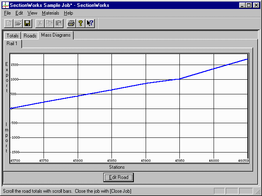Image resolution: width=262 pixels, height=196 pixels.
Task: Click the New document toolbar icon
Action: [9, 24]
